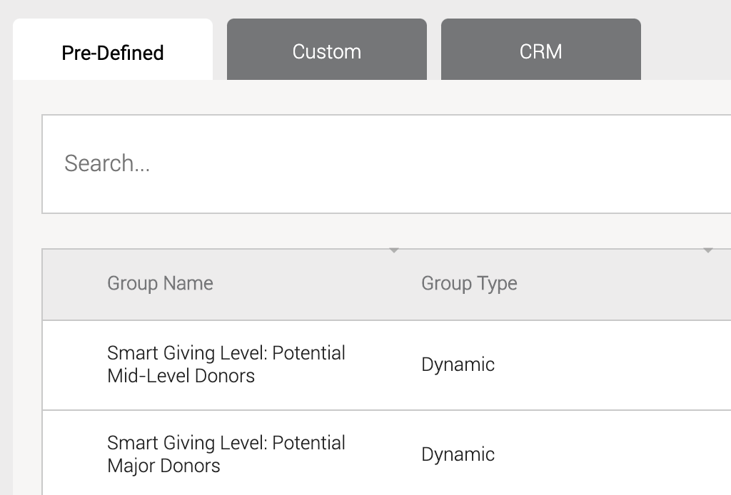Open the CRM tab
731x495 pixels.
pos(541,49)
